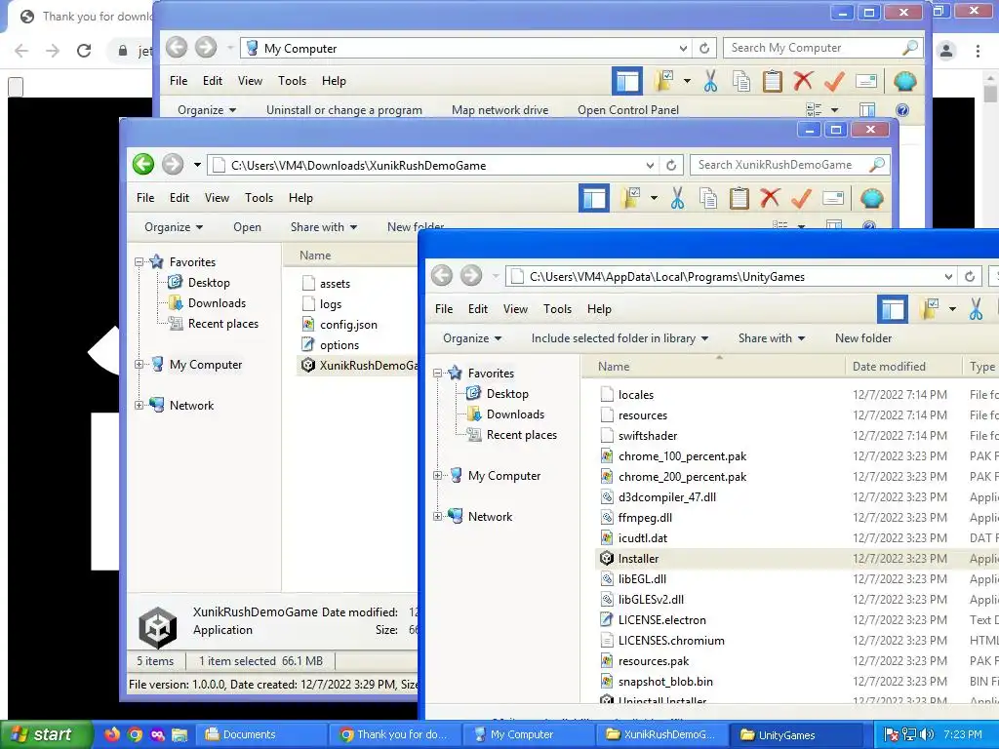This screenshot has height=749, width=999.
Task: Refresh the My Computer address bar
Action: pyautogui.click(x=704, y=49)
